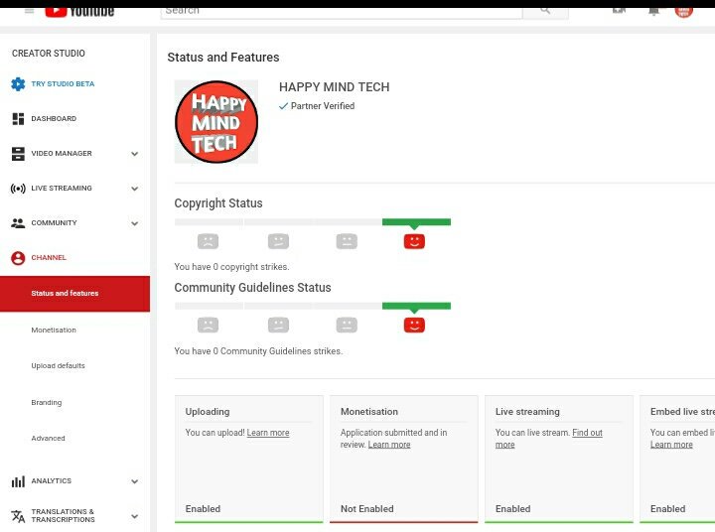
Task: Select Status and features menu item
Action: 74,294
